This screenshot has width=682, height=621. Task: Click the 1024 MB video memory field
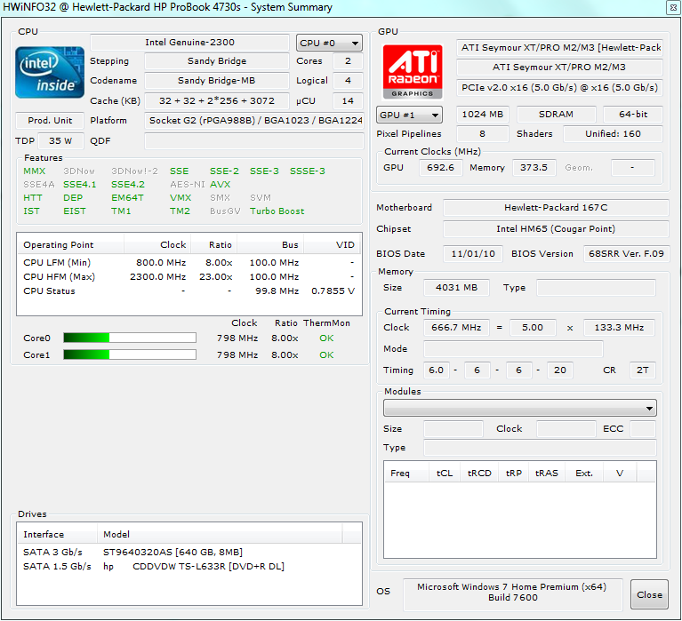click(482, 115)
